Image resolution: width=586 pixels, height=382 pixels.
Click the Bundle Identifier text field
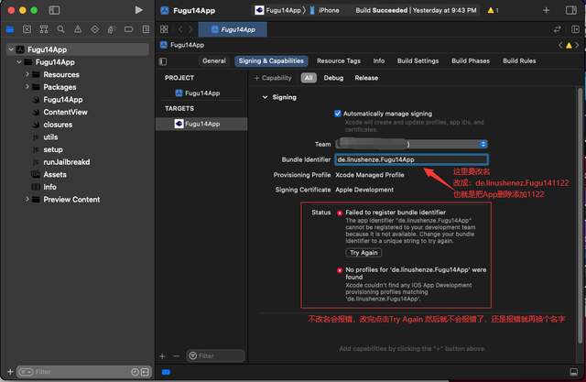[x=411, y=159]
